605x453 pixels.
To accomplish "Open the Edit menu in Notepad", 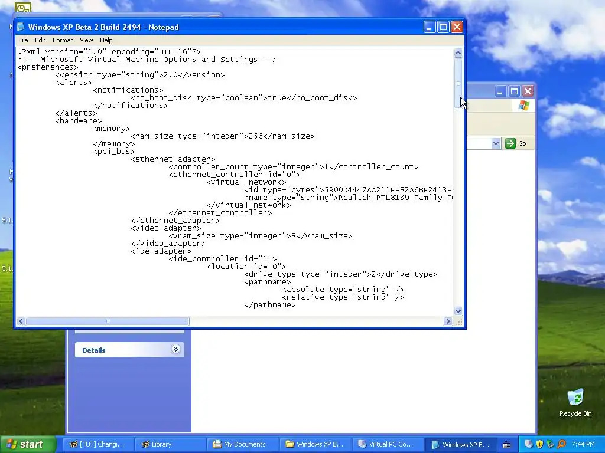I will pos(40,40).
